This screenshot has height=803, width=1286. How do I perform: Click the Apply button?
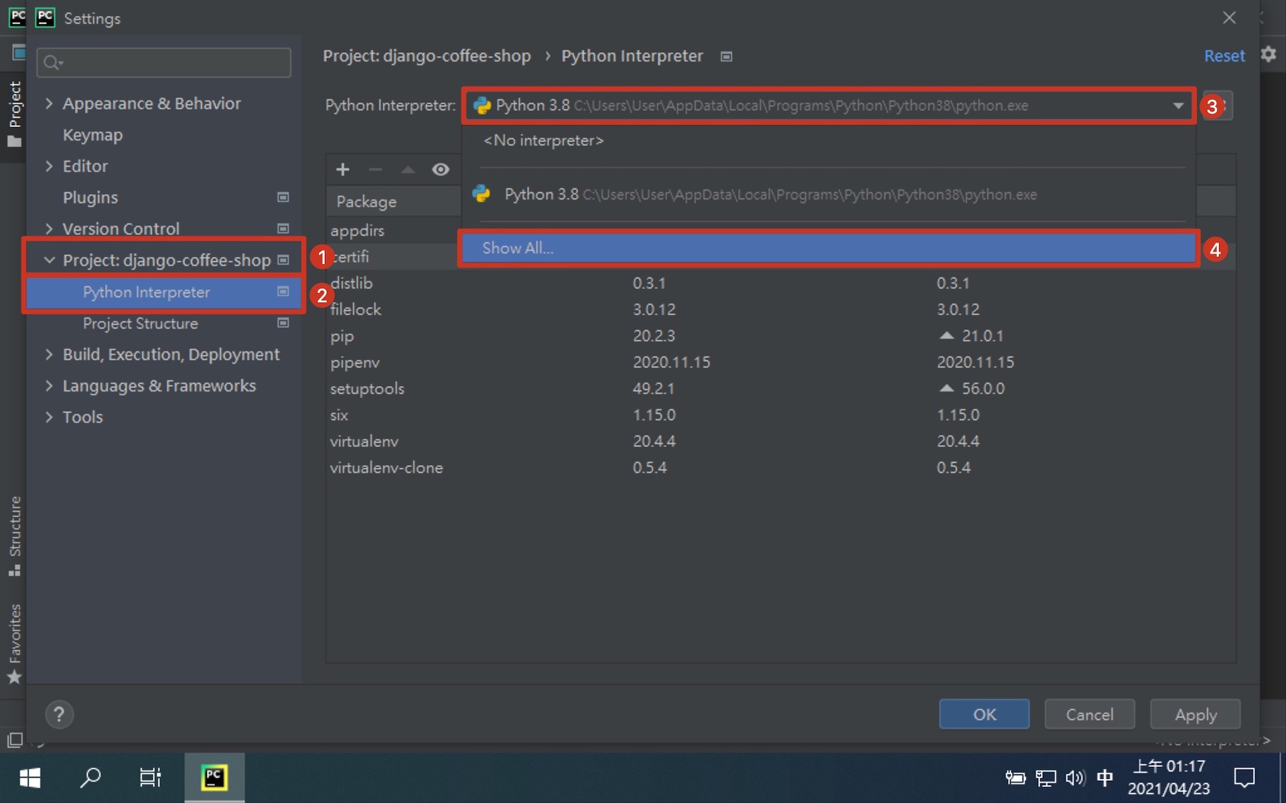[1195, 714]
